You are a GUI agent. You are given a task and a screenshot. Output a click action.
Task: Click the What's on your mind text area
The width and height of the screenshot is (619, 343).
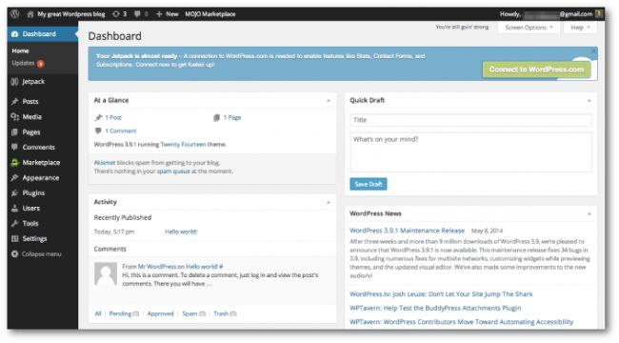click(471, 152)
